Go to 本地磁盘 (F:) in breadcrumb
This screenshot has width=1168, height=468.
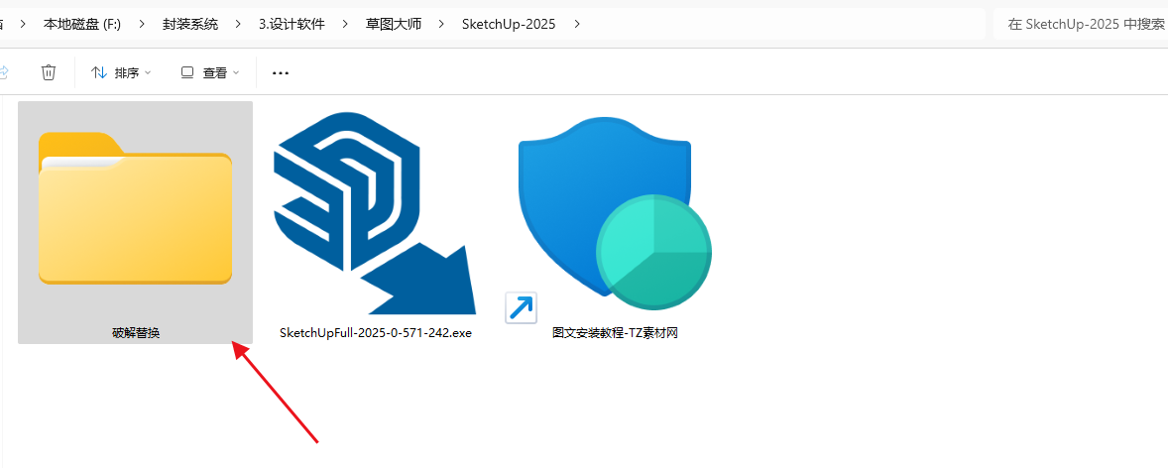82,24
